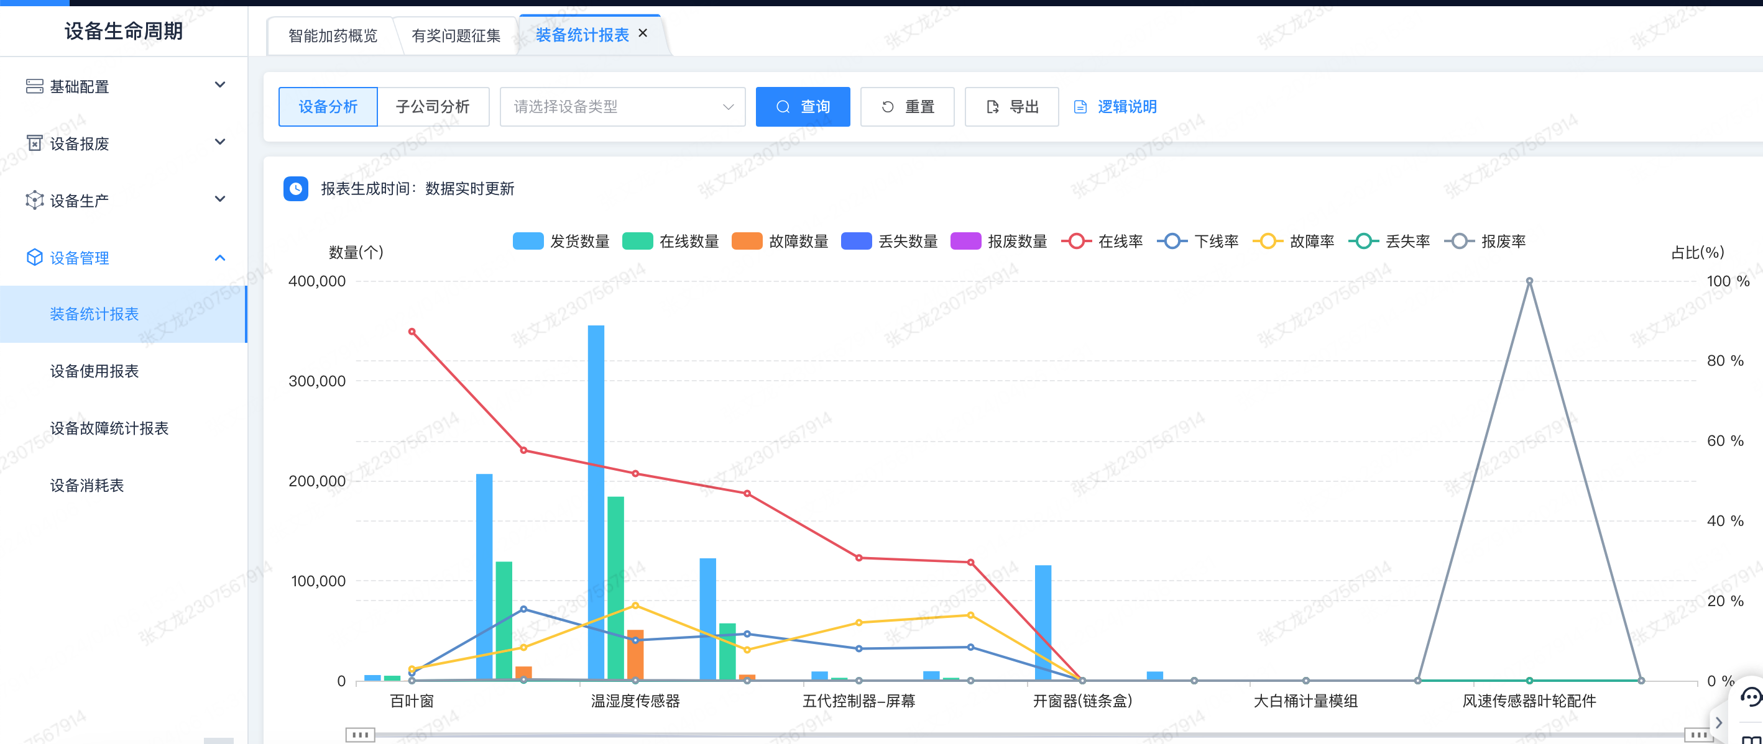Click the refresh icon in 重置 button
1763x744 pixels.
click(888, 107)
